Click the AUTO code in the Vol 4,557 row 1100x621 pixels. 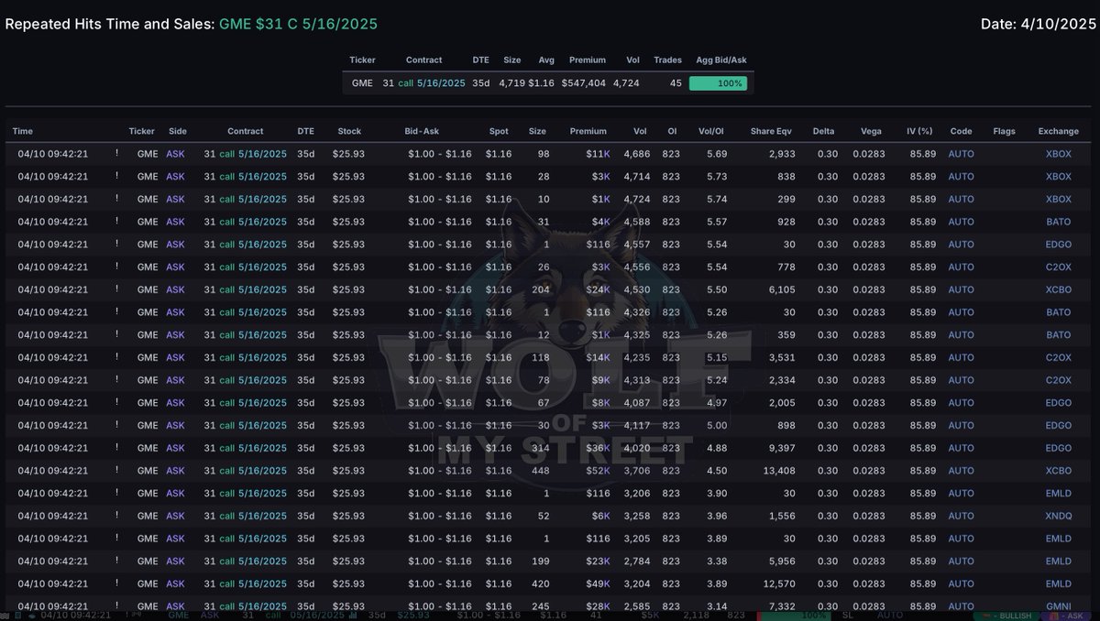click(962, 244)
